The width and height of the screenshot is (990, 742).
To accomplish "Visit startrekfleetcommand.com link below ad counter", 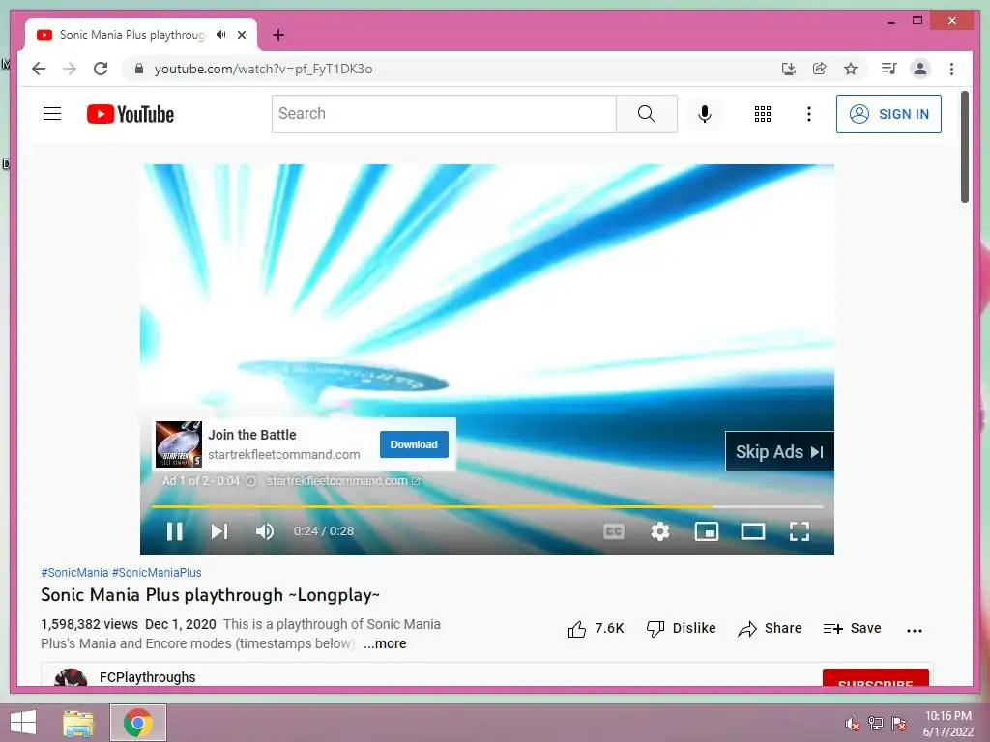I will [x=343, y=481].
